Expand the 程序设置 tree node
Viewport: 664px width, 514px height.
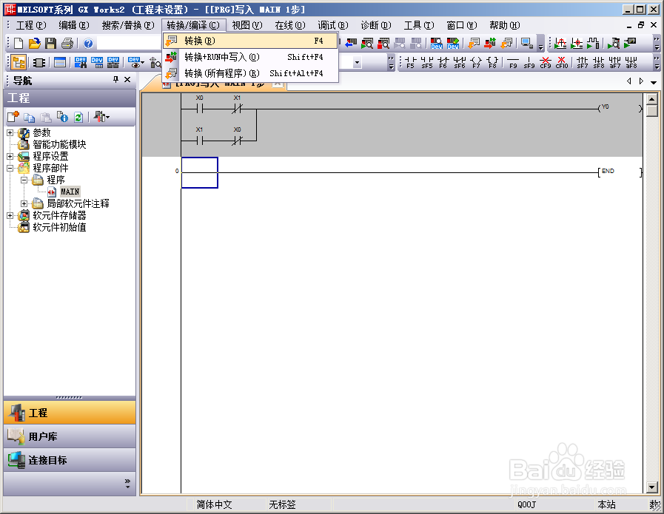pyautogui.click(x=10, y=157)
